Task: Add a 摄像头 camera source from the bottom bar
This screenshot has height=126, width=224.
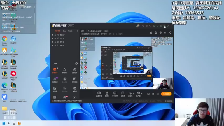Action: (x=107, y=94)
